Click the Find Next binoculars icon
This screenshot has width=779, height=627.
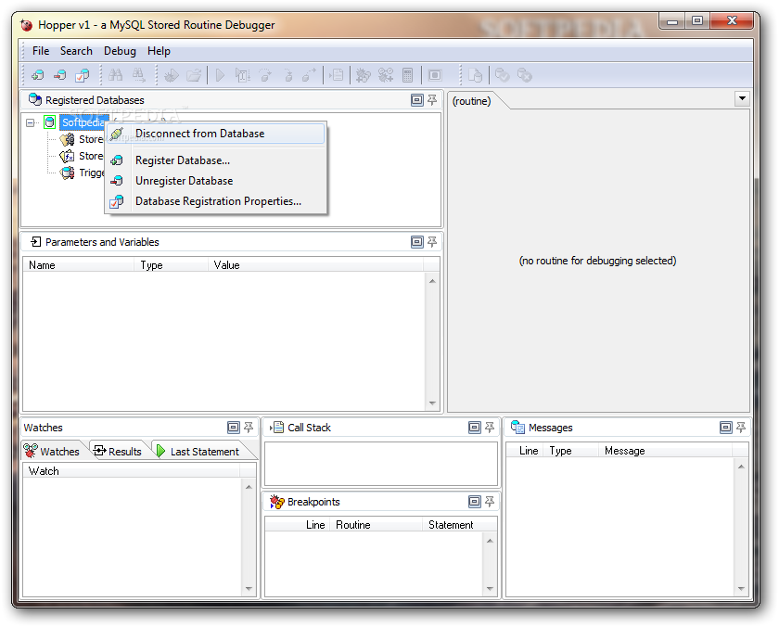(x=138, y=75)
